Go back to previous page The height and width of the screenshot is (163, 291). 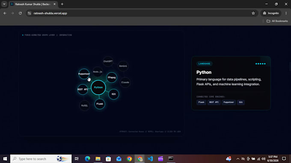pos(5,13)
